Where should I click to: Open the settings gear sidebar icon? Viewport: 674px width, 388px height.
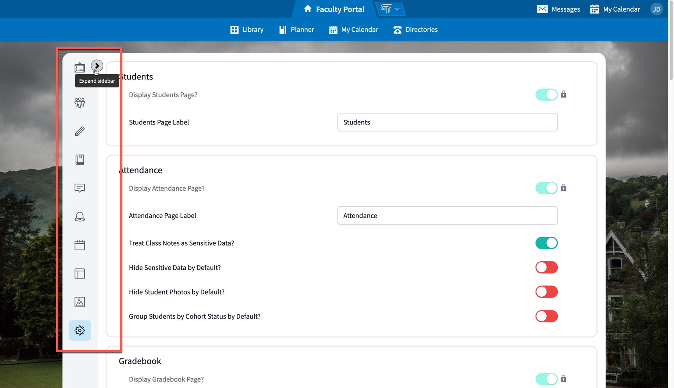click(80, 330)
